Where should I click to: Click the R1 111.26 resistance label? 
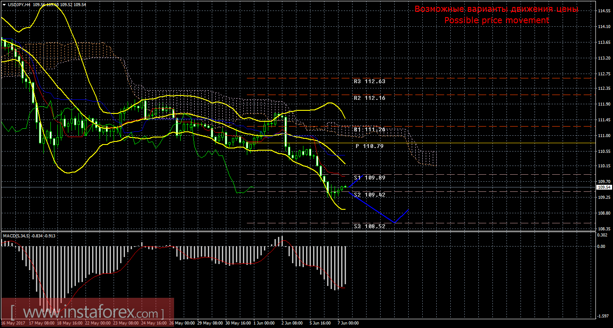click(x=369, y=130)
